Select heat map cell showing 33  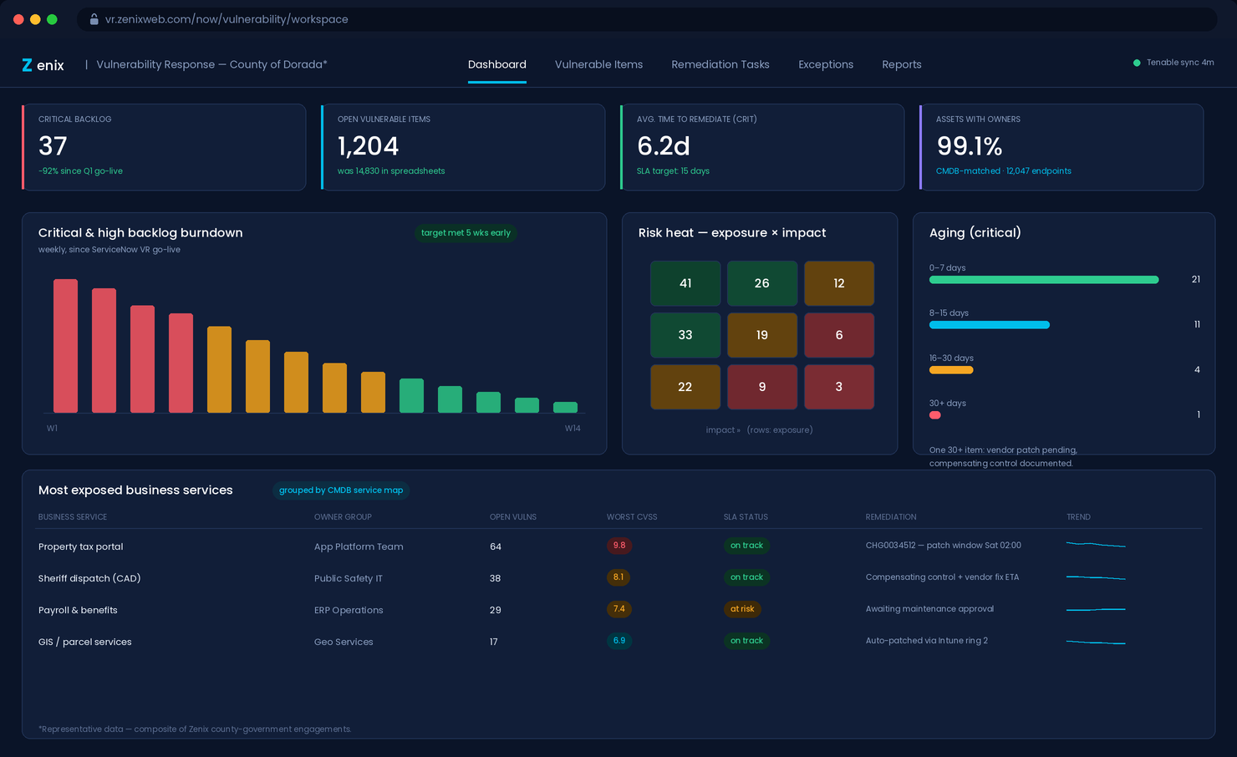click(685, 335)
